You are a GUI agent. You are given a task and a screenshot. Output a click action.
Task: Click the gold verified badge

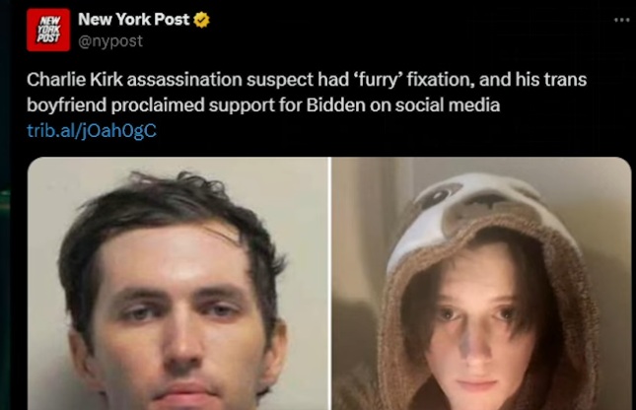[201, 20]
